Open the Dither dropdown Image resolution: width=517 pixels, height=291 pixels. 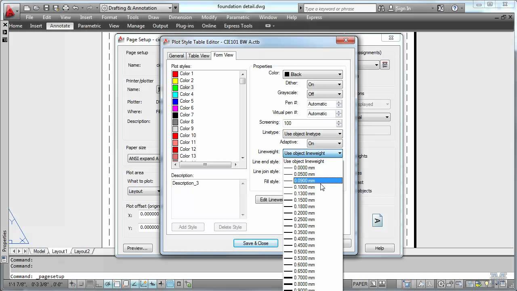pos(325,84)
